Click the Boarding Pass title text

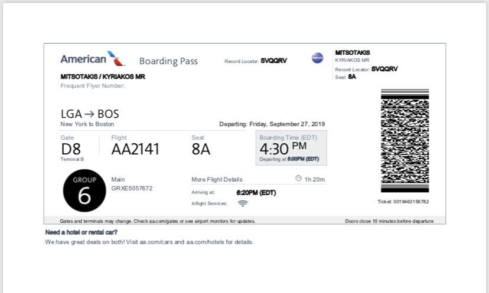pyautogui.click(x=168, y=61)
